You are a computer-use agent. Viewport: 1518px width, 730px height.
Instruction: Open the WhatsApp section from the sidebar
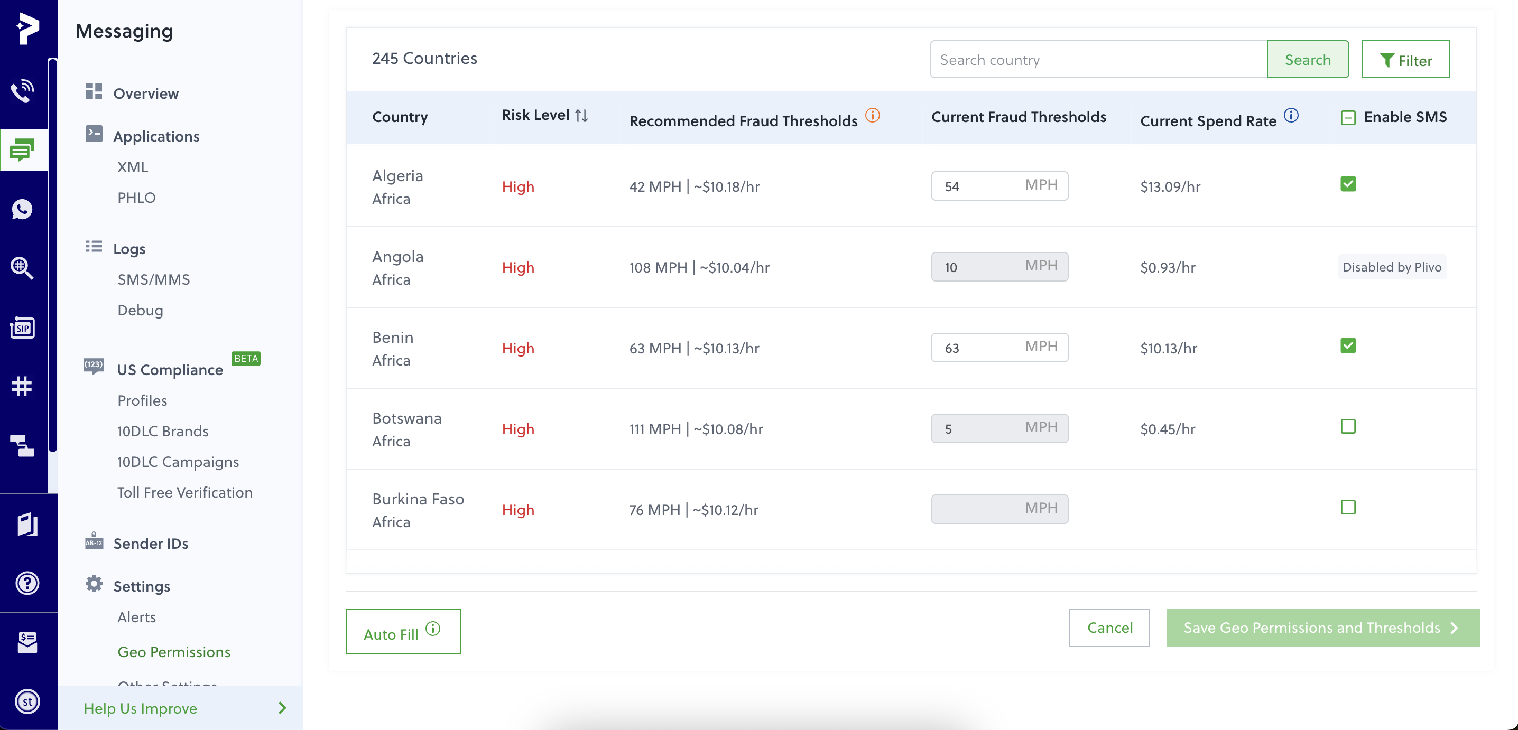pos(22,209)
